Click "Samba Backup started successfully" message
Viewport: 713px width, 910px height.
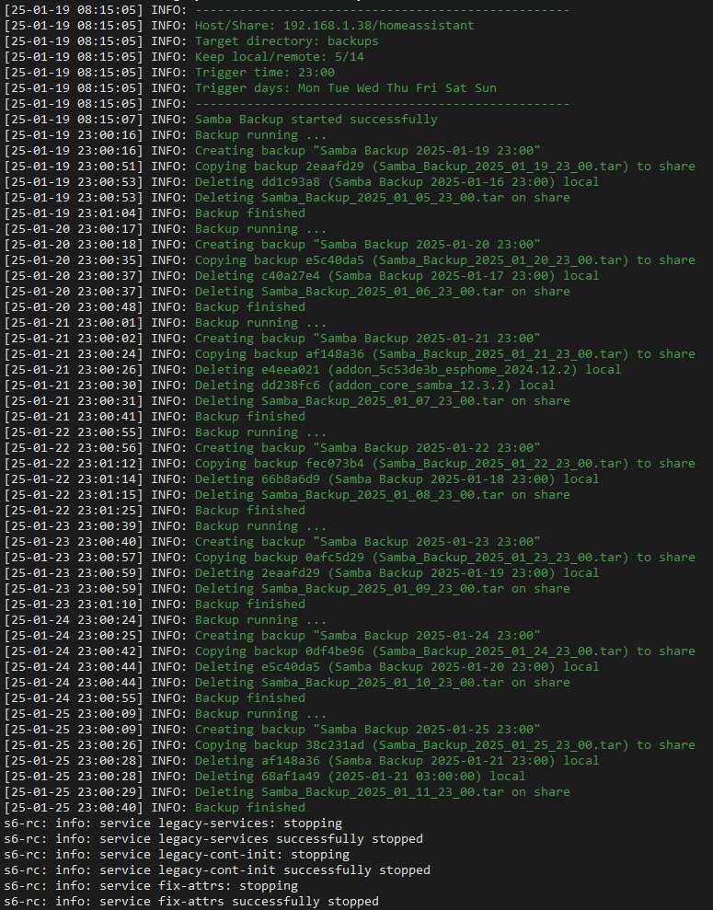[316, 120]
